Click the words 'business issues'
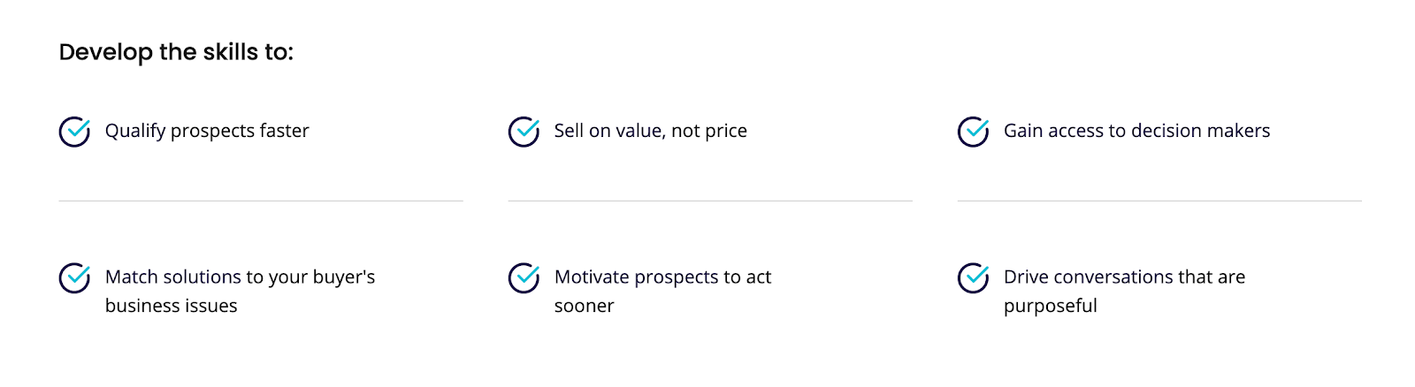This screenshot has height=387, width=1415. pyautogui.click(x=171, y=306)
